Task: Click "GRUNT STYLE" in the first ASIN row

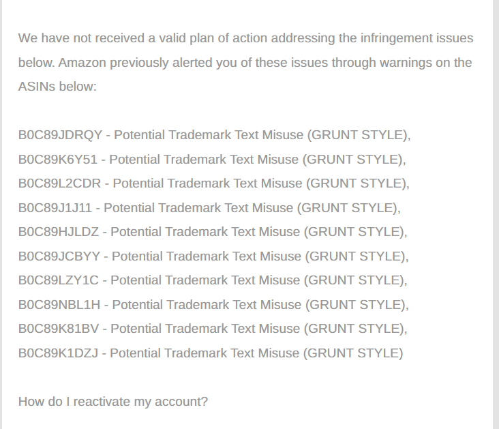Action: 357,135
